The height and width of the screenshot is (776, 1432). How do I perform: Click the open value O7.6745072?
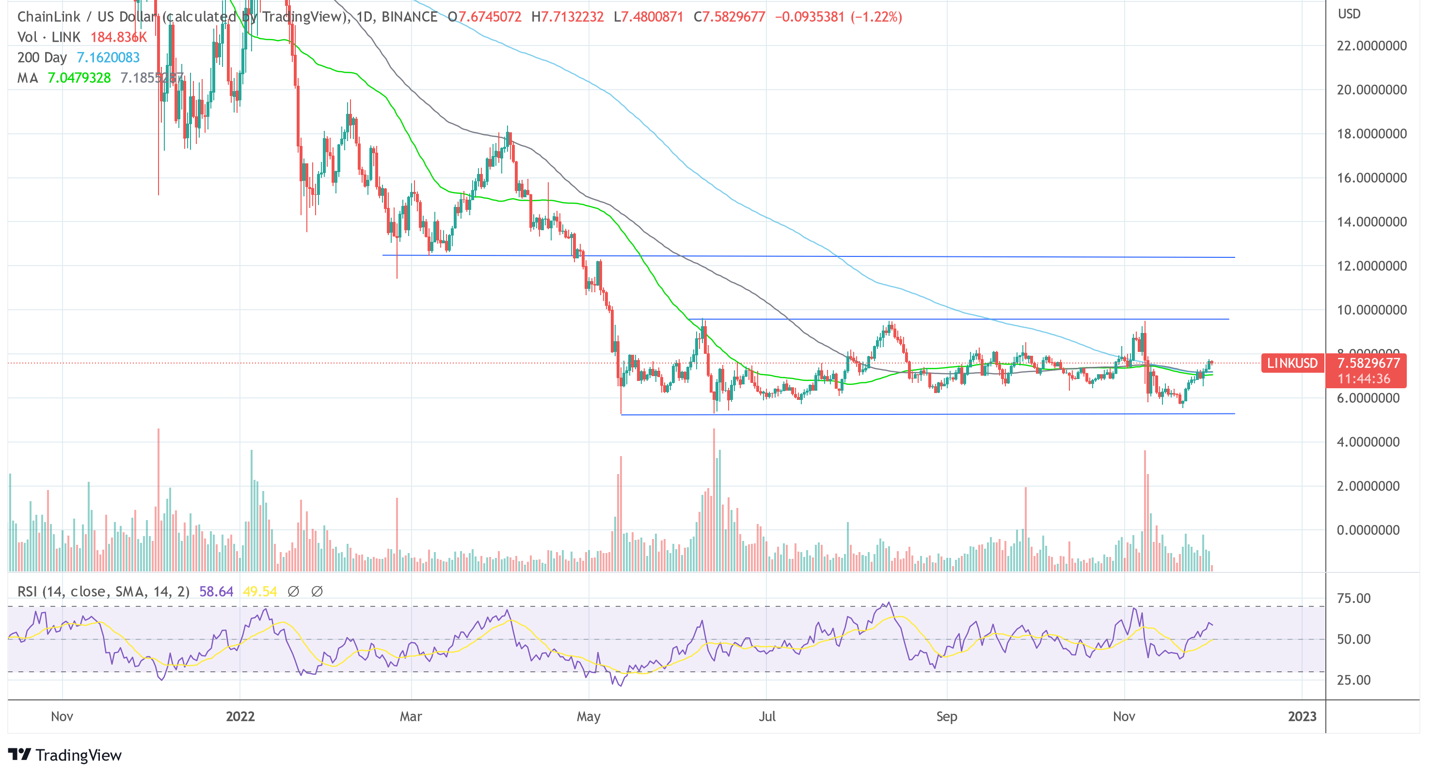pos(485,16)
